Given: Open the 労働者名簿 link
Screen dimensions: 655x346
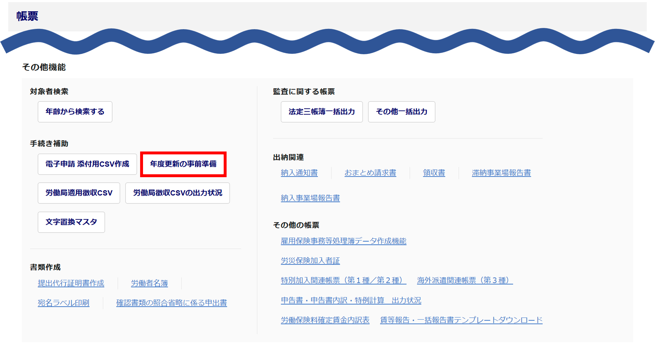Looking at the screenshot, I should [149, 283].
